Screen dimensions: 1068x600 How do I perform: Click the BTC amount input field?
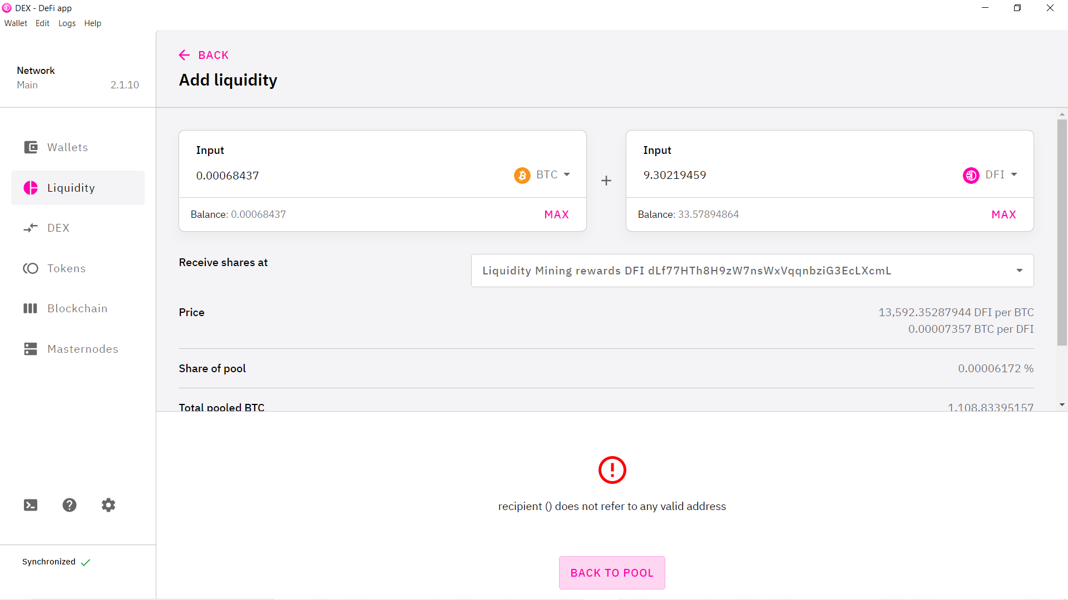coord(350,176)
